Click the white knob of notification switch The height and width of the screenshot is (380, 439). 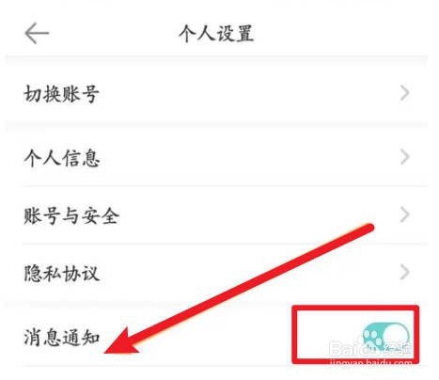tap(397, 338)
